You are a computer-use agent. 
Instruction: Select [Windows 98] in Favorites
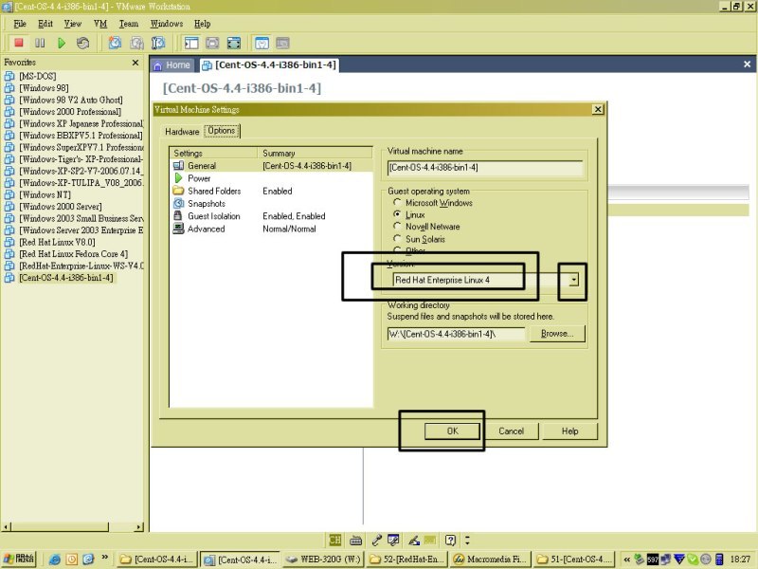click(44, 88)
